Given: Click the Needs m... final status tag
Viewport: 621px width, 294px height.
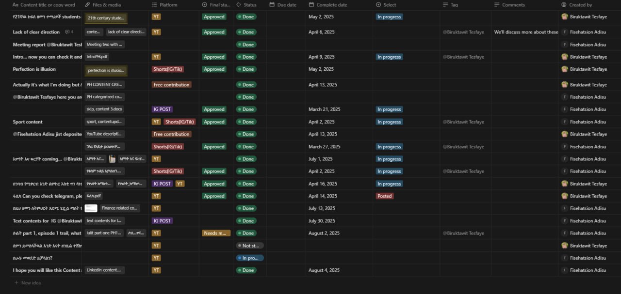Looking at the screenshot, I should pyautogui.click(x=216, y=233).
